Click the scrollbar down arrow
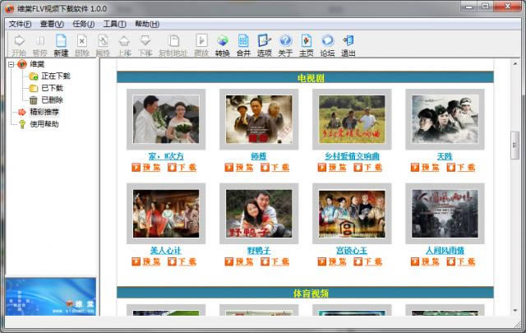This screenshot has width=526, height=333. point(515,311)
